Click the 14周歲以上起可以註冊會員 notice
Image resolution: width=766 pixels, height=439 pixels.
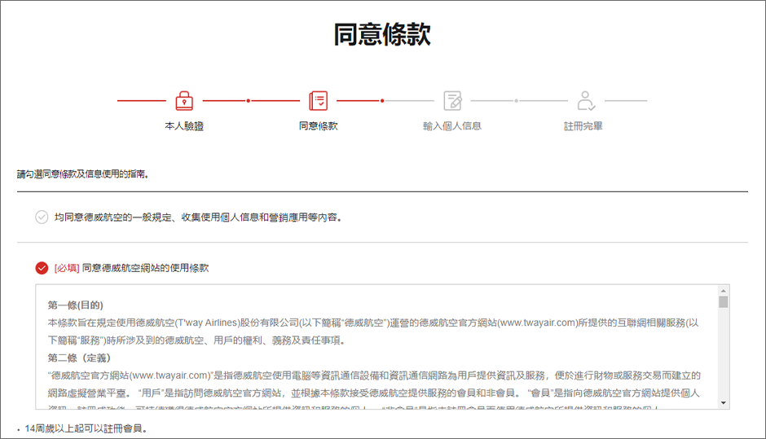(x=86, y=428)
